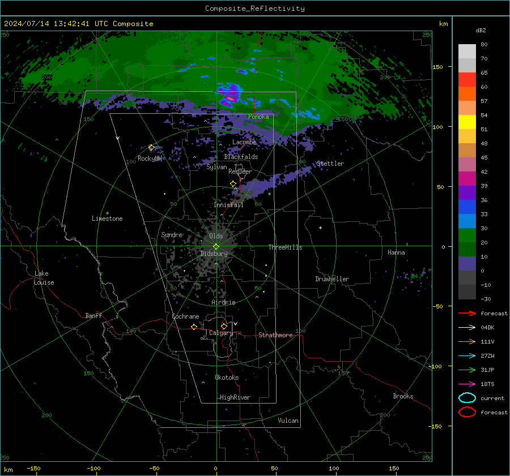This screenshot has height=476, width=510.
Task: Click the red 'forecast' ellipse legend symbol
Action: click(467, 412)
